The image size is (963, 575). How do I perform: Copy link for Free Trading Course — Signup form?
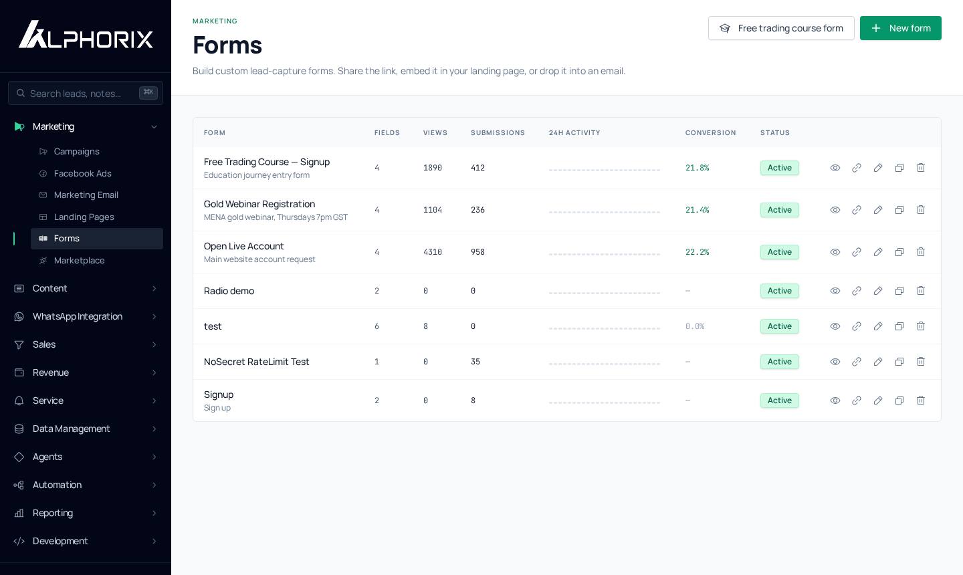pos(857,168)
